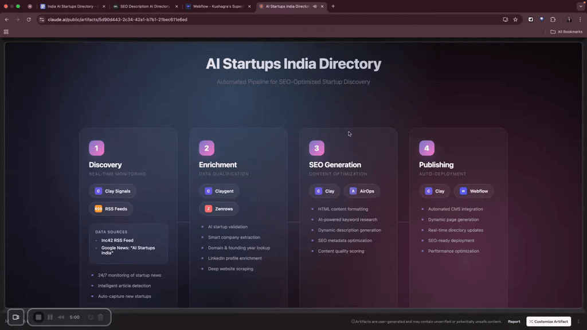
Task: Switch to the SEO Description AI Directory tab
Action: [x=142, y=6]
